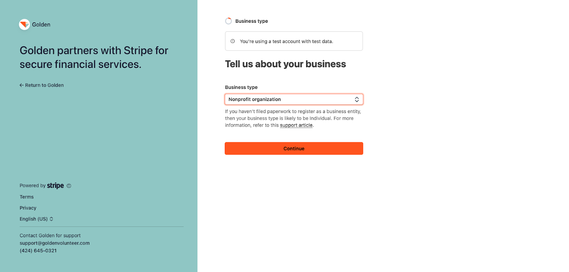Open the English (US) language selector
The height and width of the screenshot is (272, 569).
tap(34, 219)
